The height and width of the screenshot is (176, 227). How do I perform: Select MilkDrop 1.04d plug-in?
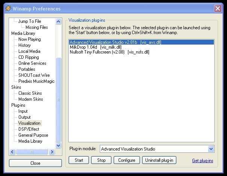141,47
